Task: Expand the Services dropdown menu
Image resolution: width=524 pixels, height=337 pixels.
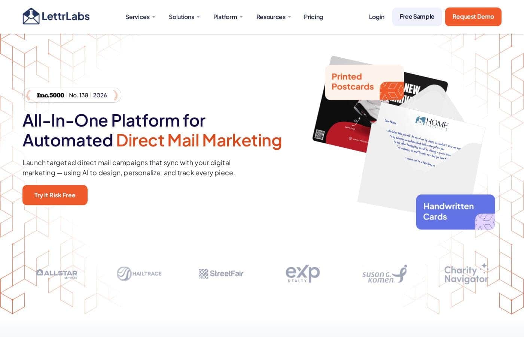Action: [140, 17]
